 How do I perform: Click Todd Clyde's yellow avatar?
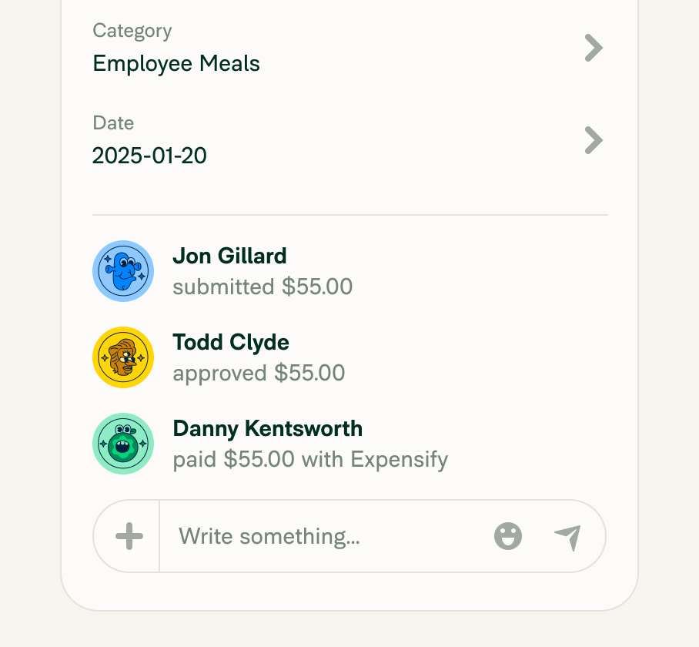tap(123, 357)
